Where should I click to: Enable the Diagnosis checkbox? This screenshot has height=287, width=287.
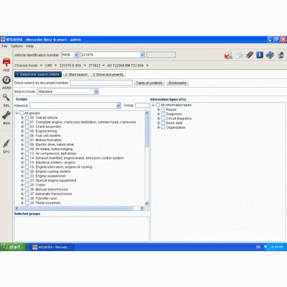point(163,114)
